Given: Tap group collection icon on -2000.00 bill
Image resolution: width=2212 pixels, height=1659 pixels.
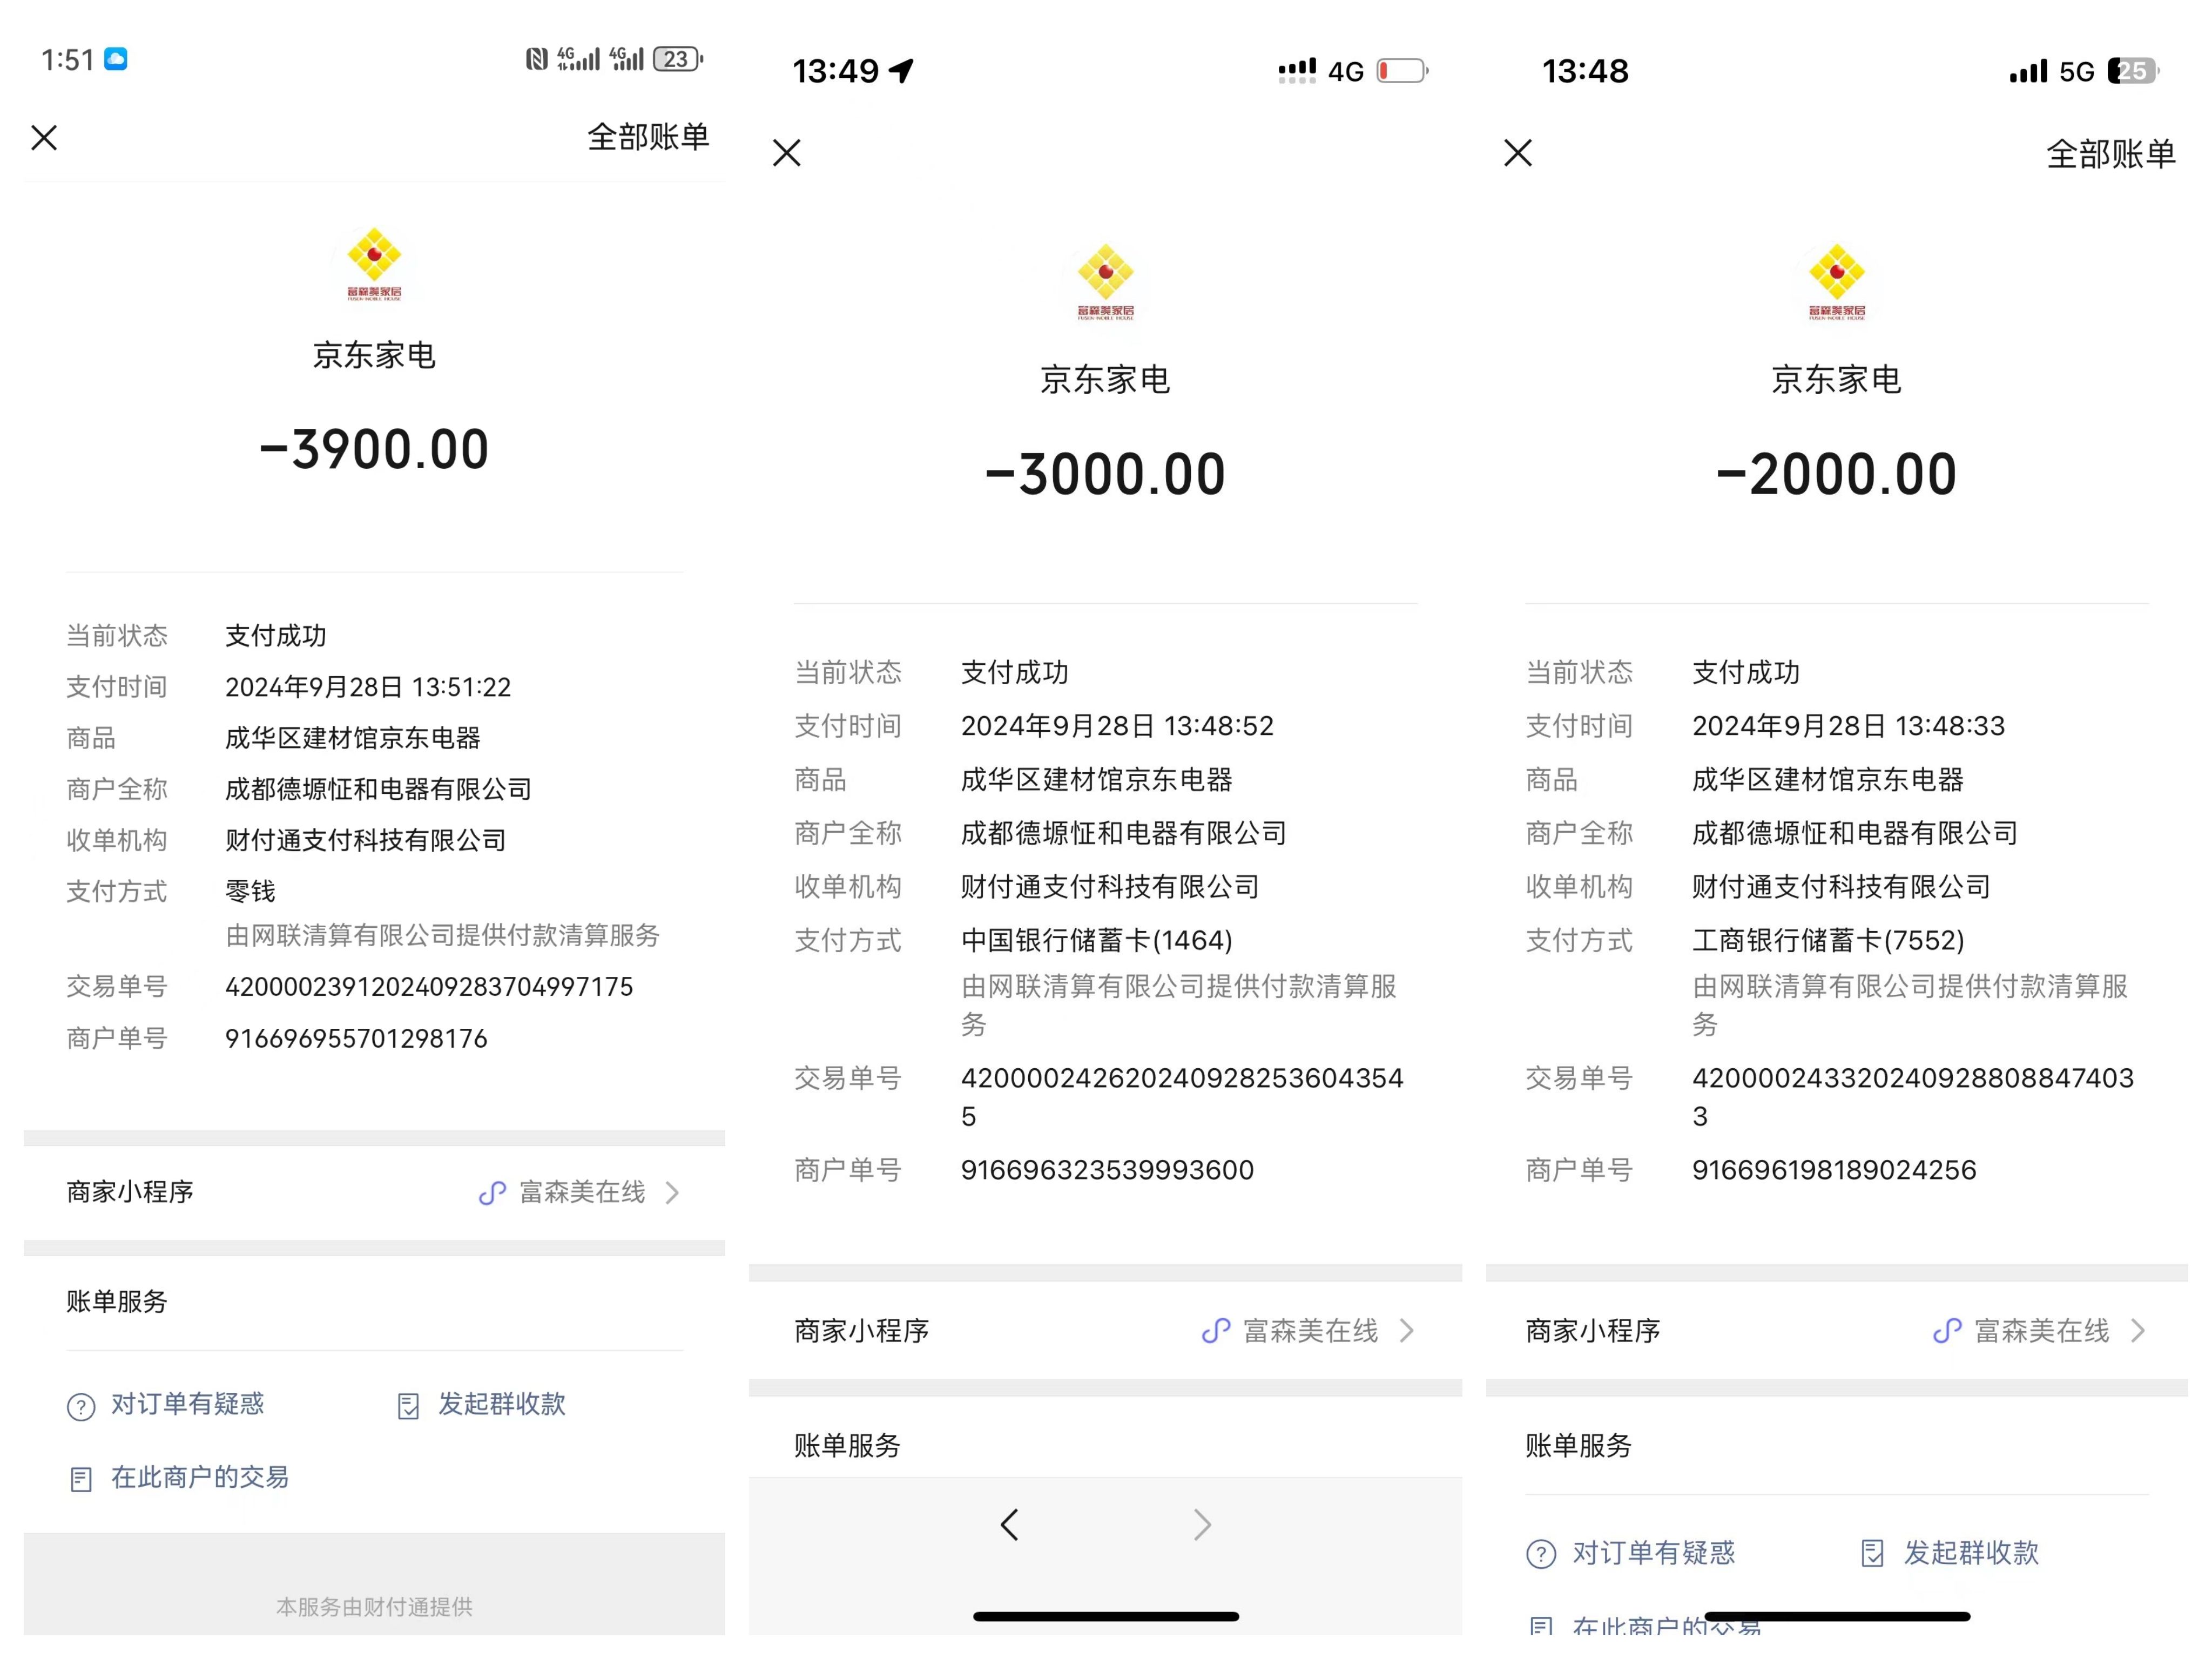Looking at the screenshot, I should pyautogui.click(x=1872, y=1554).
